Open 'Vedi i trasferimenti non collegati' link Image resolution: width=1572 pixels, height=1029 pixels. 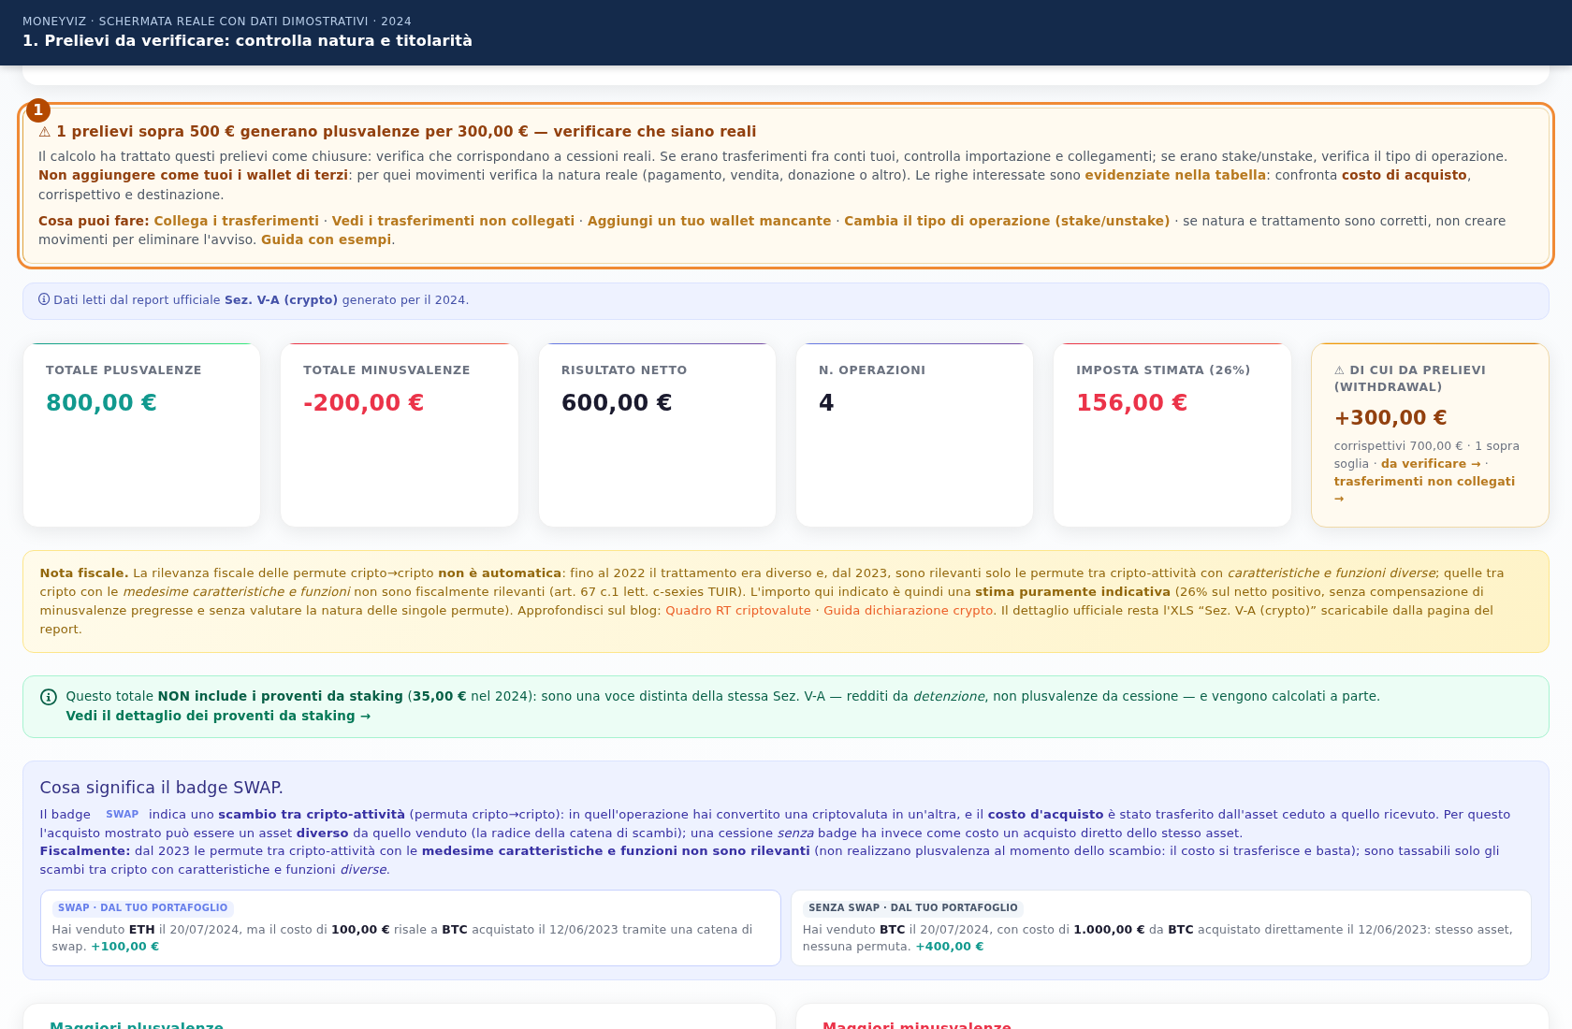pyautogui.click(x=453, y=221)
